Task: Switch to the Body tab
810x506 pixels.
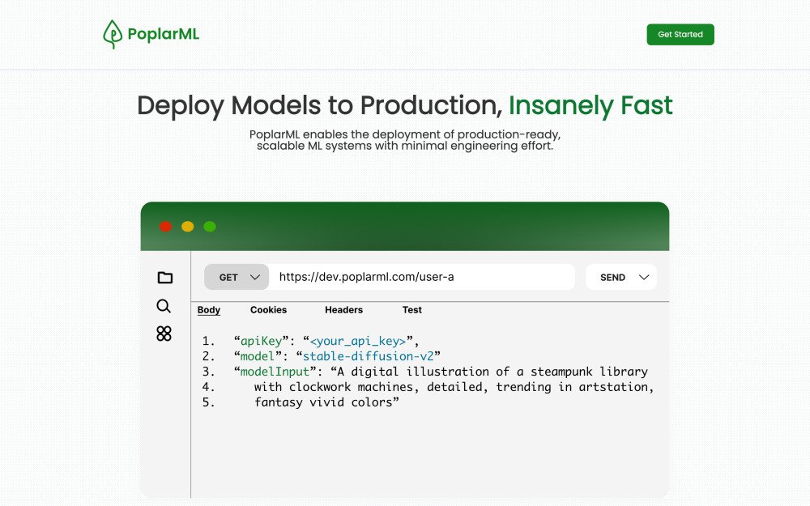Action: tap(209, 310)
